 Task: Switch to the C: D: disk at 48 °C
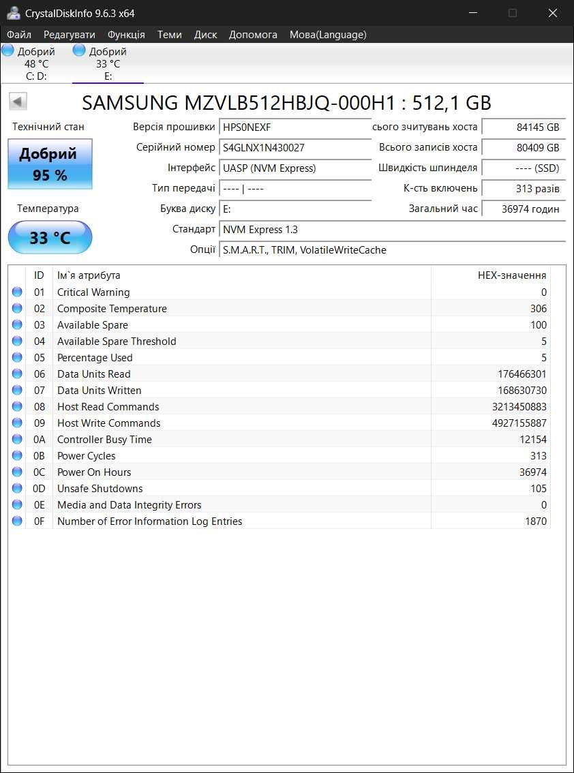(37, 63)
